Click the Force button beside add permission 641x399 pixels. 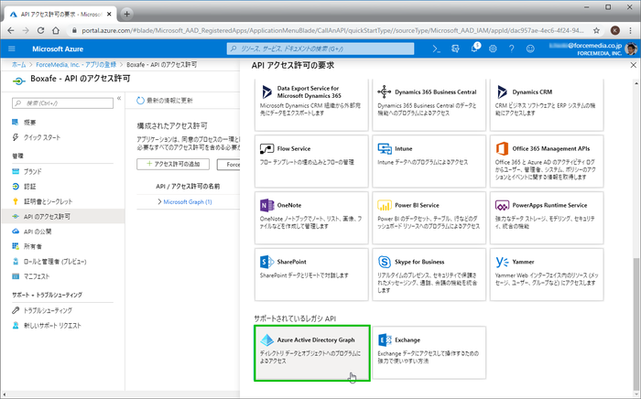229,164
